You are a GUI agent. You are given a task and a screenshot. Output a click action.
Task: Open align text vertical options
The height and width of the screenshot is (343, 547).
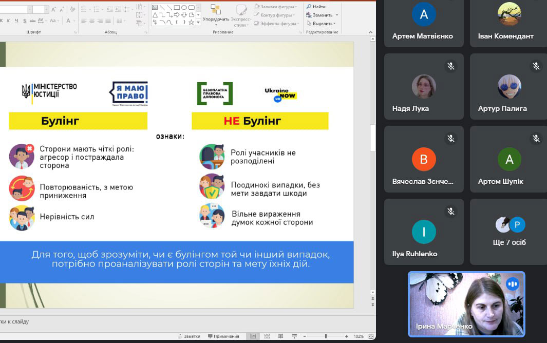[141, 15]
